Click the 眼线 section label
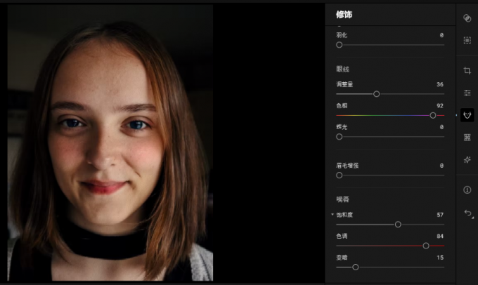Image resolution: width=478 pixels, height=285 pixels. click(x=342, y=69)
